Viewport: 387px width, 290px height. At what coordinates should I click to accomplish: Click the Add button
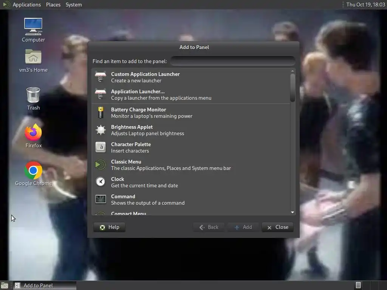243,227
